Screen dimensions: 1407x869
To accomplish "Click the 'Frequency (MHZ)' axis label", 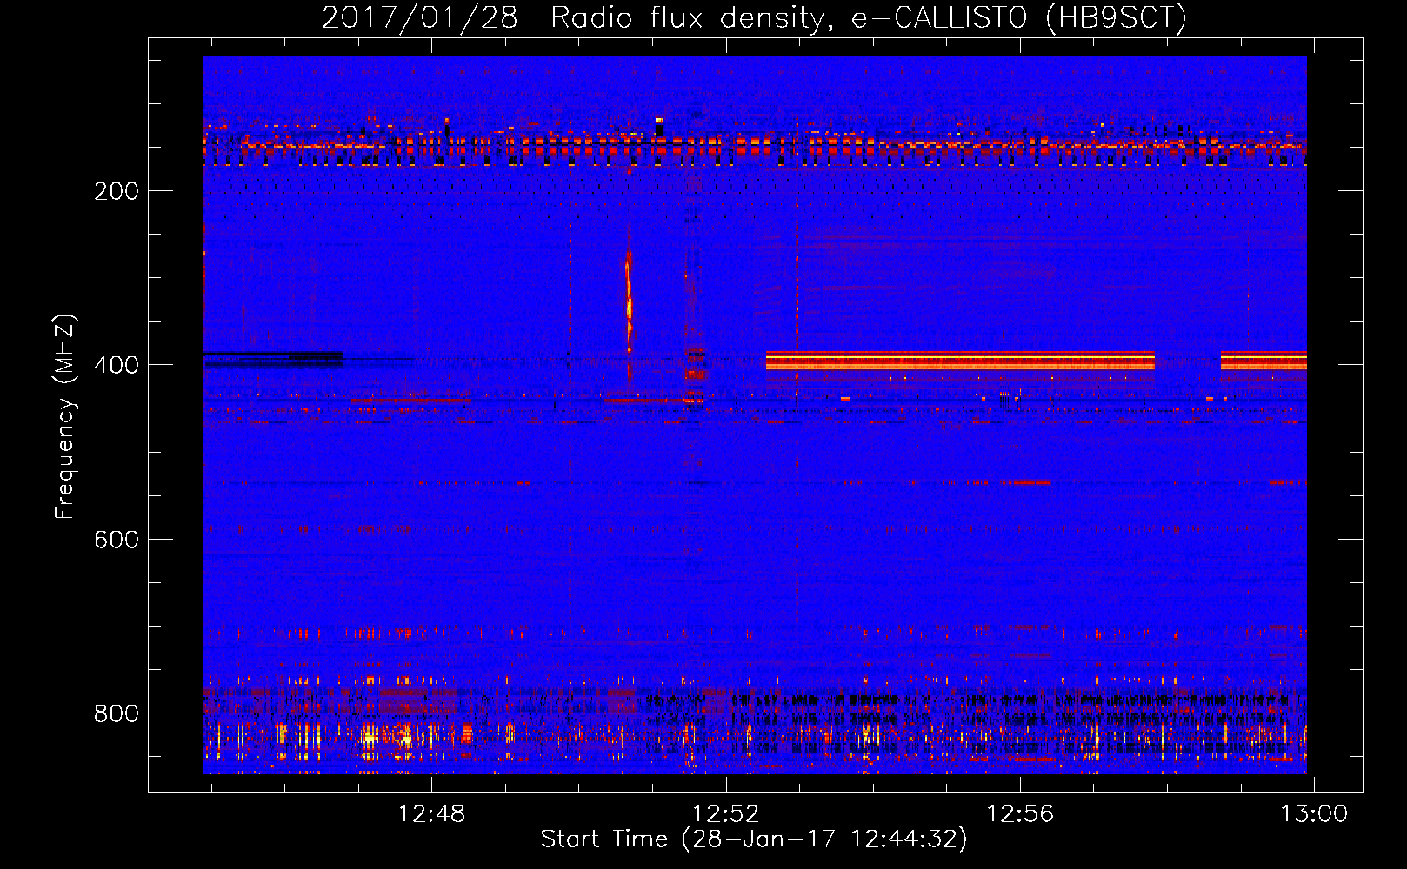I will tap(65, 417).
